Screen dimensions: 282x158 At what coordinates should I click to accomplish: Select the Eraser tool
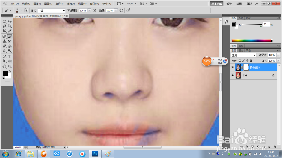pos(4,46)
